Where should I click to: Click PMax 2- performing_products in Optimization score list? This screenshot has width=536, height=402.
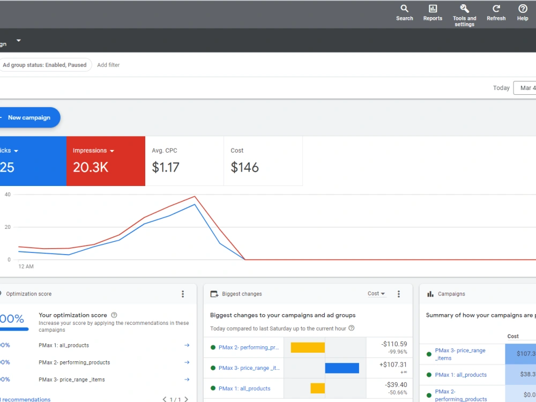(x=74, y=362)
